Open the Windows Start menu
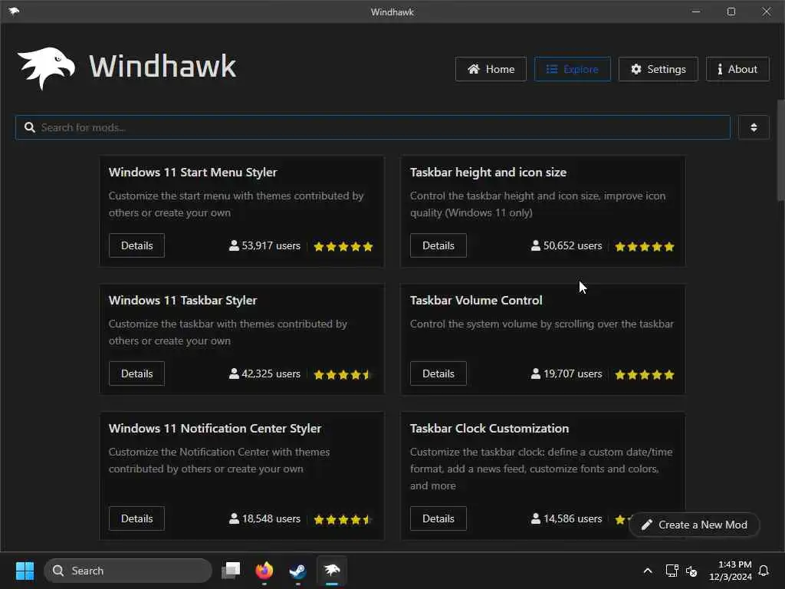The height and width of the screenshot is (589, 785). coord(25,571)
